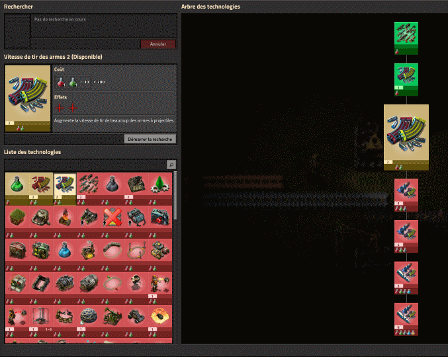Click the 'Rechercher' heading
Image resolution: width=448 pixels, height=357 pixels.
[19, 7]
